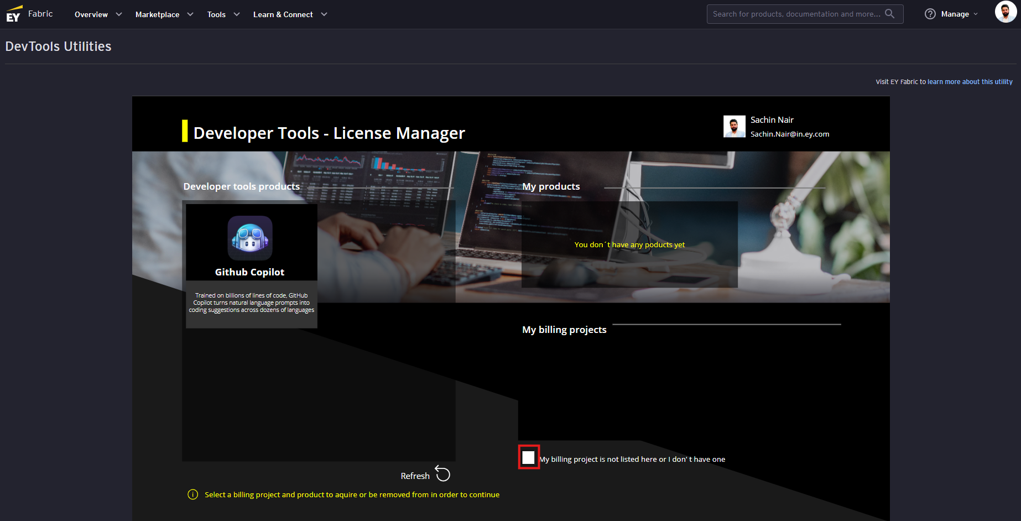The height and width of the screenshot is (521, 1021).
Task: Click the Github Copilot product icon
Action: pos(250,238)
